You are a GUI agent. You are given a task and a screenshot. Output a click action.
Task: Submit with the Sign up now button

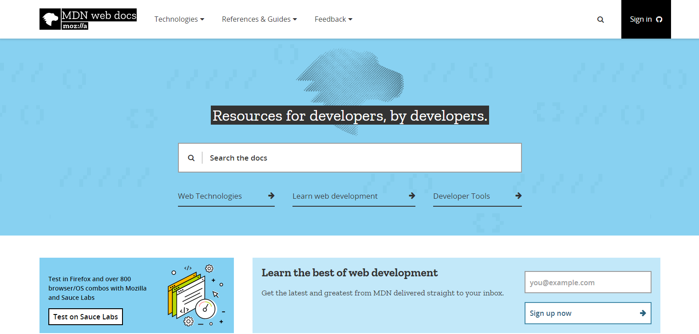click(x=588, y=313)
